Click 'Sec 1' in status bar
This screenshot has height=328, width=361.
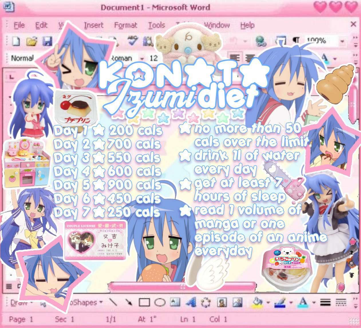(x=64, y=319)
